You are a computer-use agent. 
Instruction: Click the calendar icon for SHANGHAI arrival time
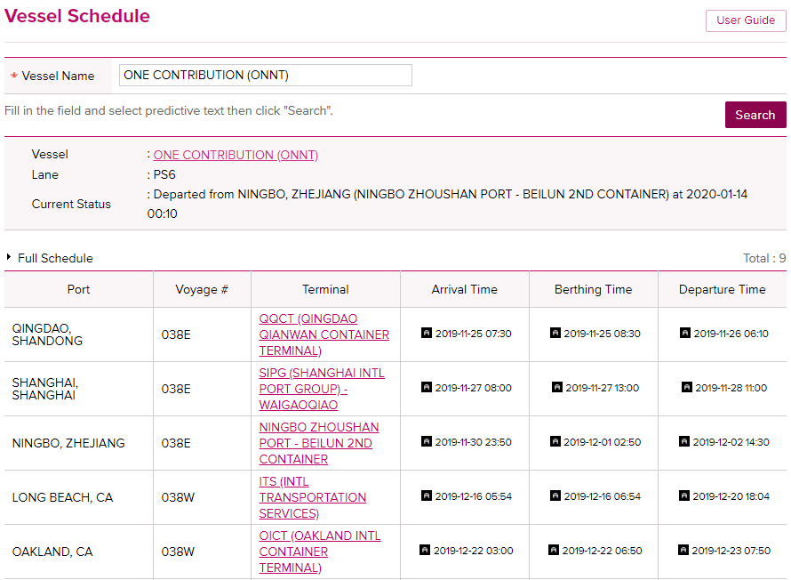(x=425, y=388)
